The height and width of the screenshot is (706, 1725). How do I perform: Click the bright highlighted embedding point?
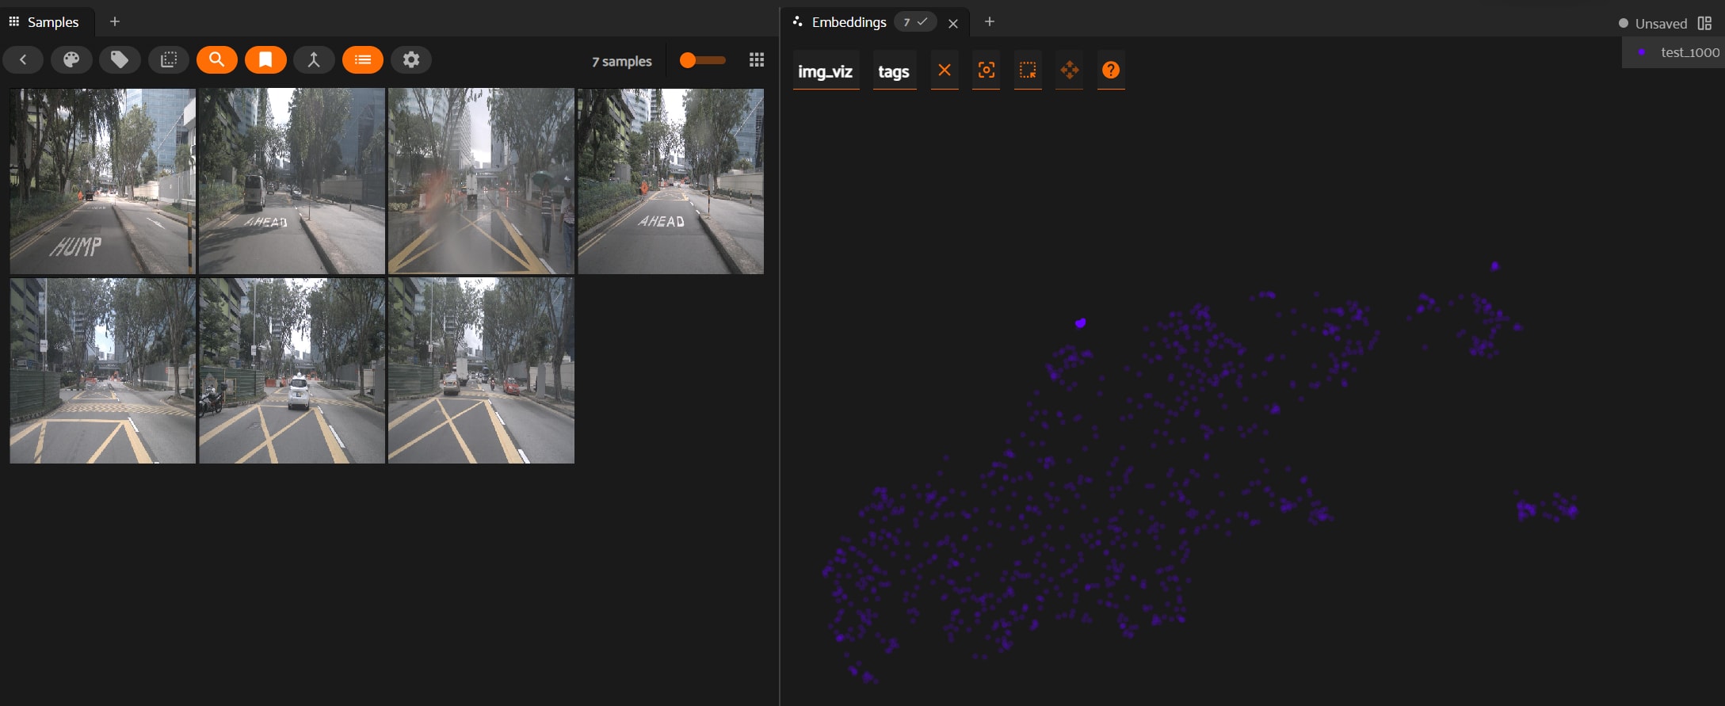pyautogui.click(x=1080, y=322)
